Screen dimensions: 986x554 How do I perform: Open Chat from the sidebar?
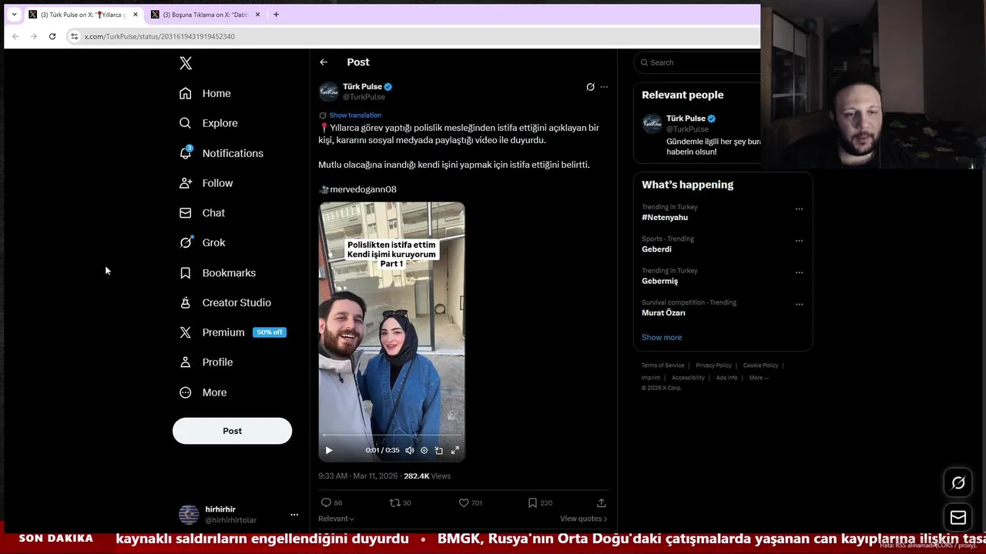(x=202, y=213)
